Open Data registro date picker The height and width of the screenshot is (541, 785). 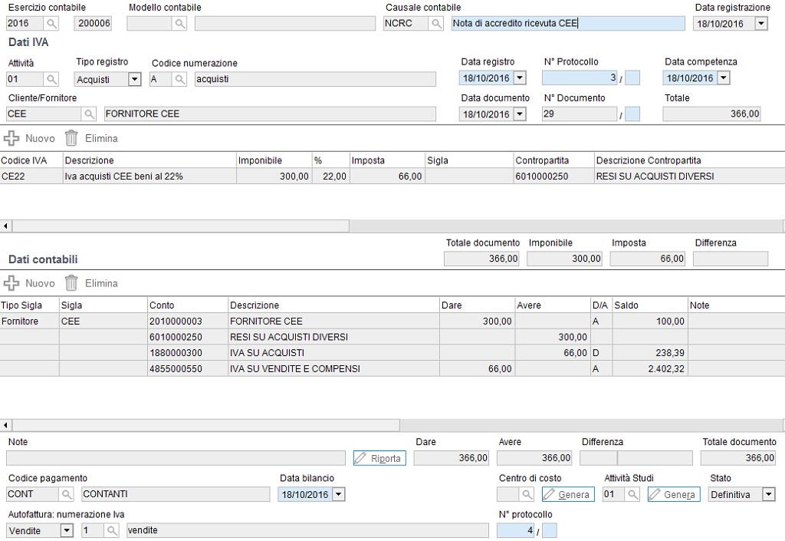[x=520, y=78]
